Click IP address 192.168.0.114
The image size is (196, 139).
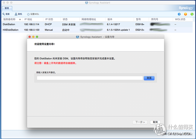click(x=31, y=24)
